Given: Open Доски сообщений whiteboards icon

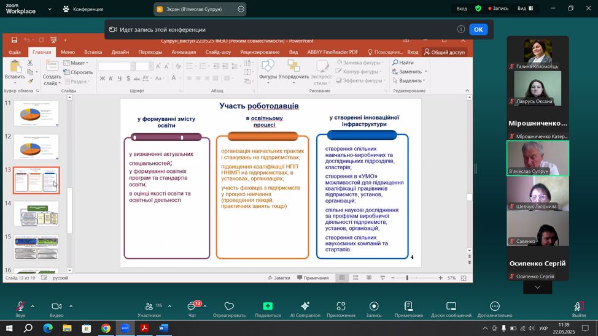Looking at the screenshot, I should tap(451, 307).
